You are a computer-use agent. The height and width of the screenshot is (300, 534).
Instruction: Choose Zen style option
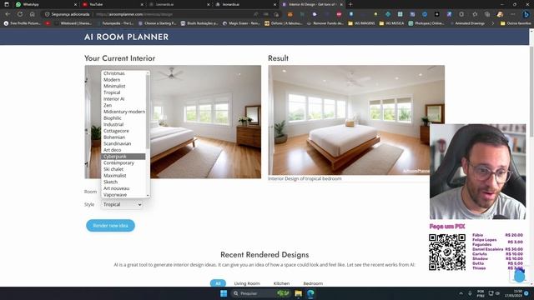click(x=123, y=105)
